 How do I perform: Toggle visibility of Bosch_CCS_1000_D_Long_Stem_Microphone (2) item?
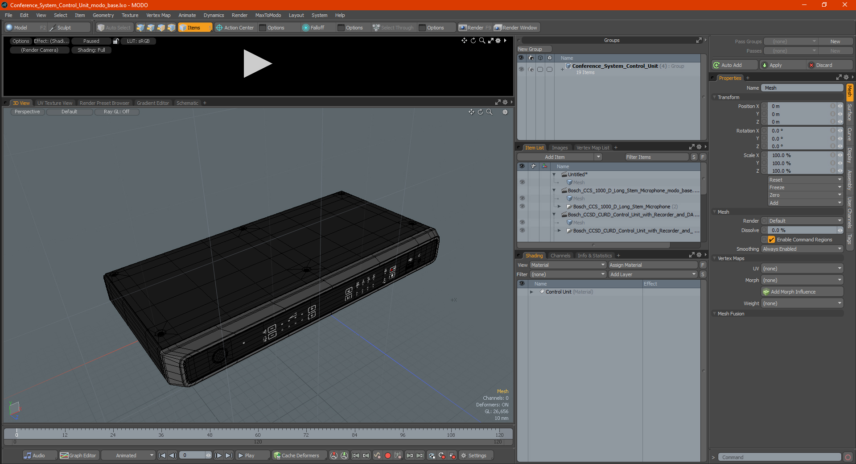522,207
